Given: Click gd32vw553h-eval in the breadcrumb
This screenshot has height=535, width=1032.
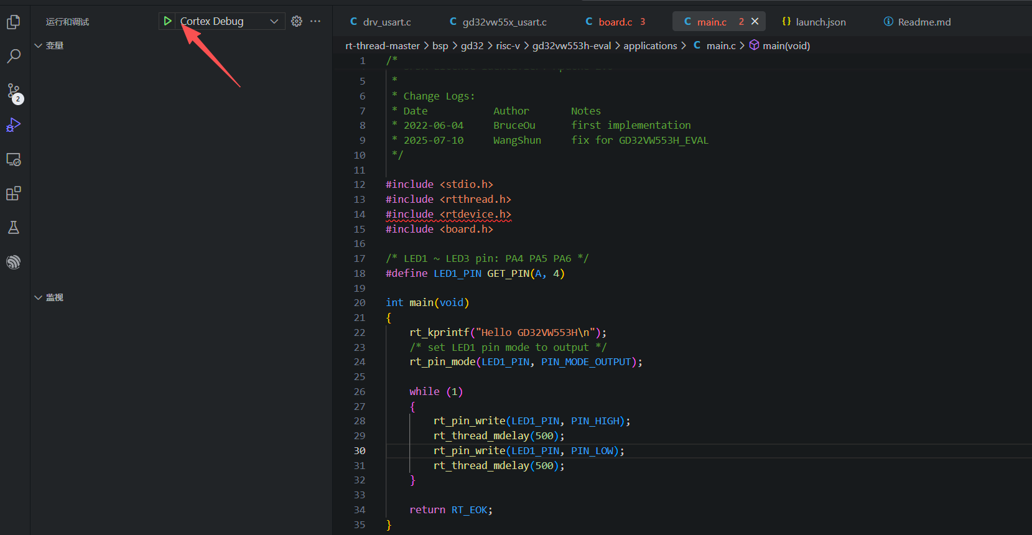Looking at the screenshot, I should pos(572,45).
